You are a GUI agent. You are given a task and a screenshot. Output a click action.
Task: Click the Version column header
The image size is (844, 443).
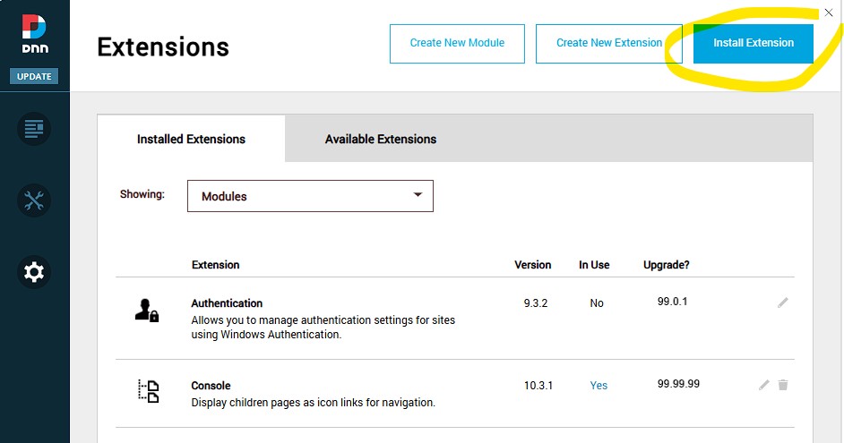[532, 265]
